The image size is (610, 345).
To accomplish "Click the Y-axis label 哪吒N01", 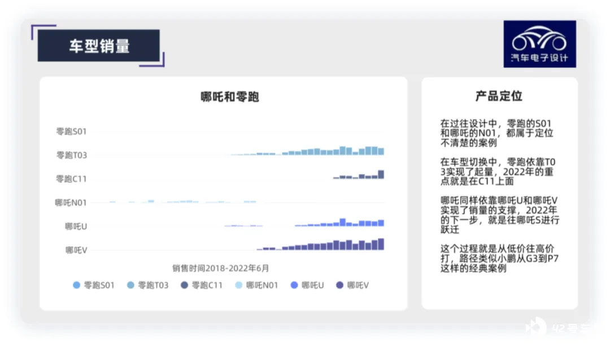I will (71, 203).
